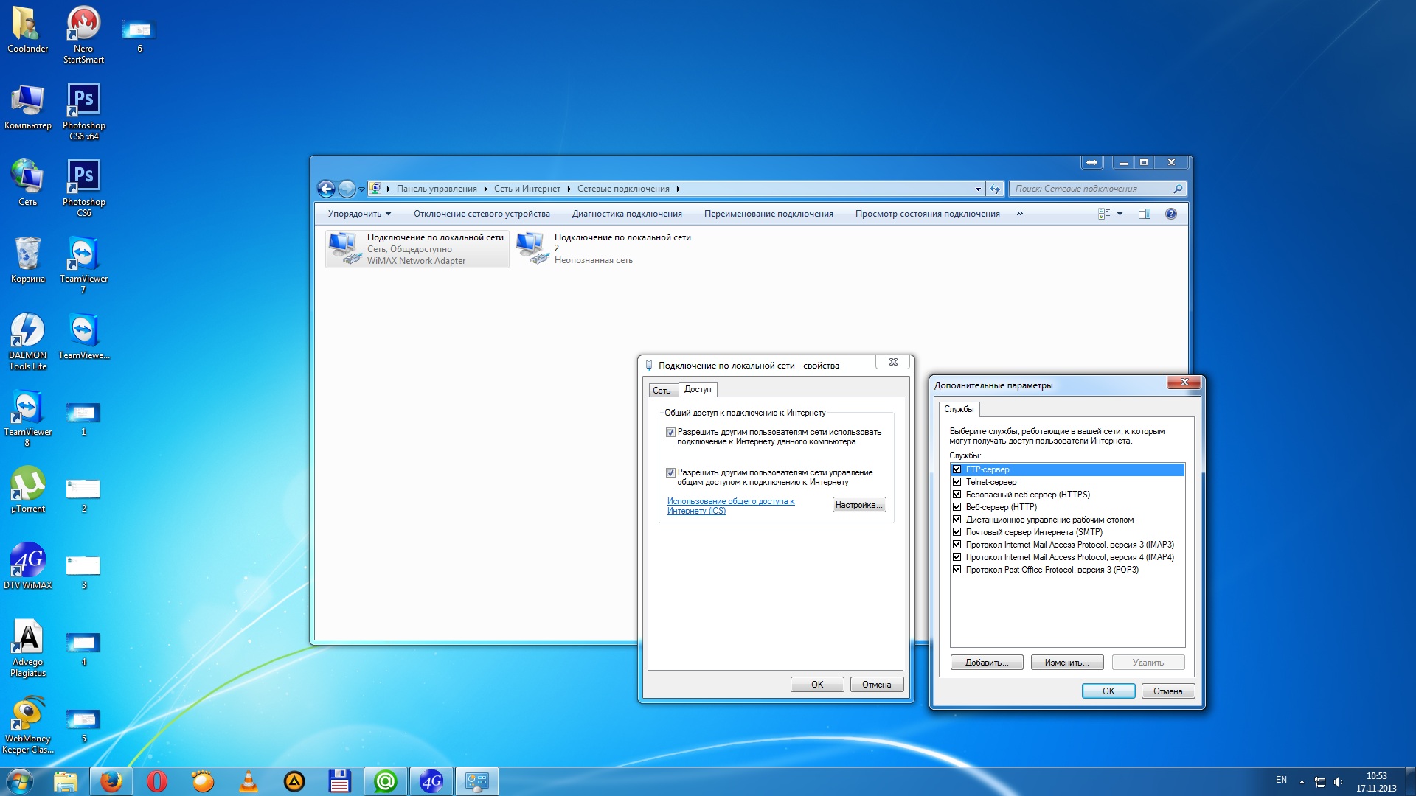The height and width of the screenshot is (796, 1416).
Task: Open Firefox from the taskbar
Action: click(x=111, y=781)
